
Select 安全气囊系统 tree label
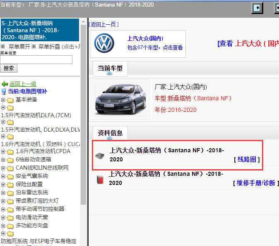(x=32, y=176)
